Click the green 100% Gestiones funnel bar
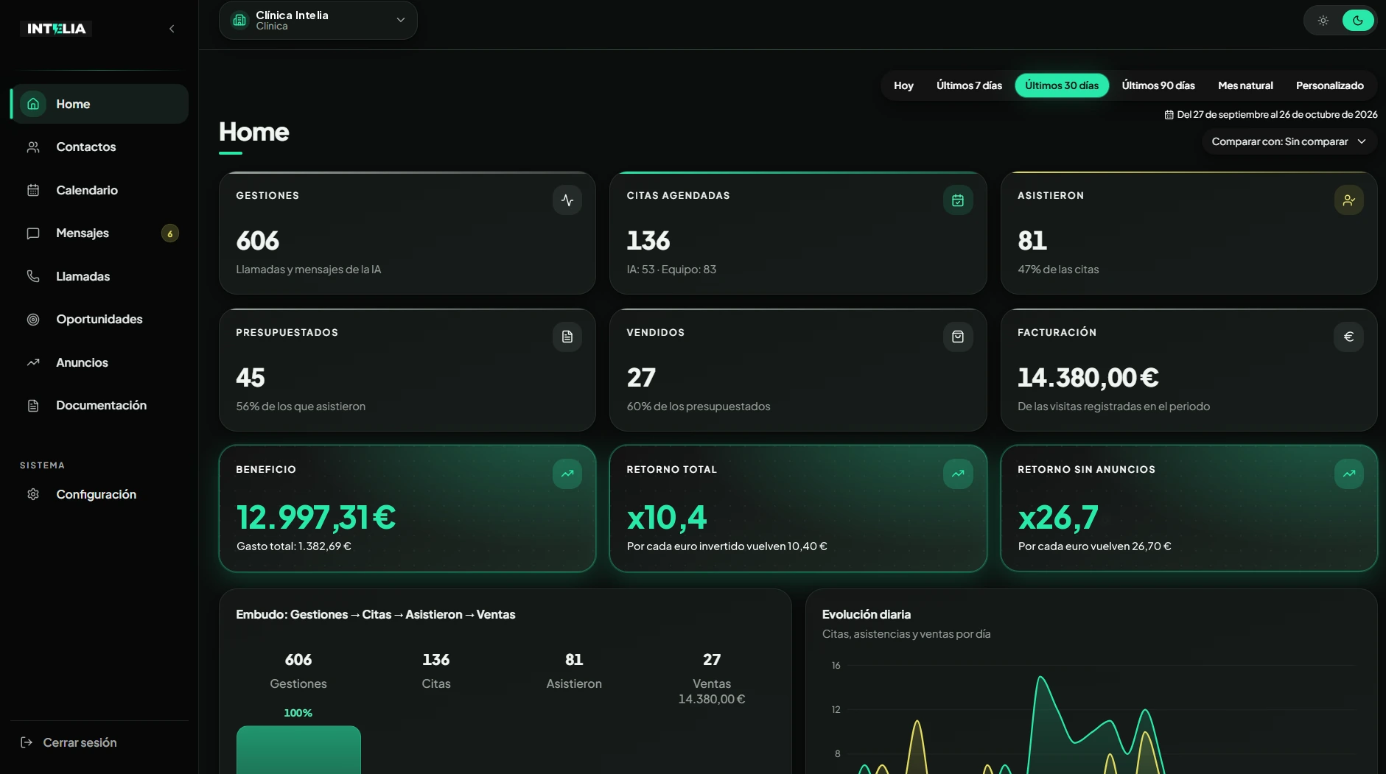The height and width of the screenshot is (774, 1386). pyautogui.click(x=298, y=750)
